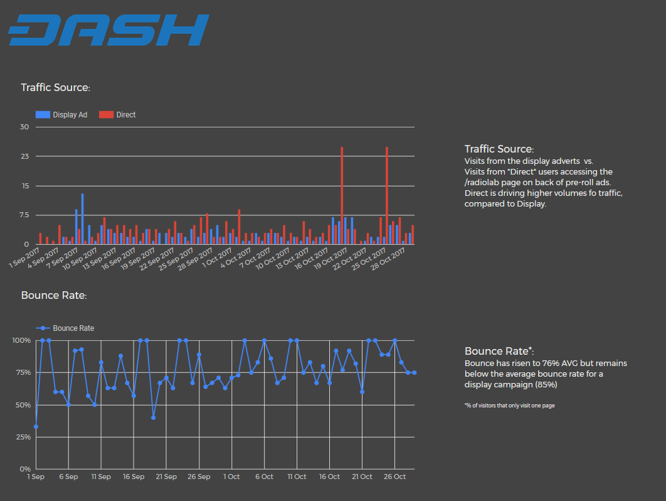Click the DASH logo
Viewport: 666px width, 501px height.
(108, 30)
